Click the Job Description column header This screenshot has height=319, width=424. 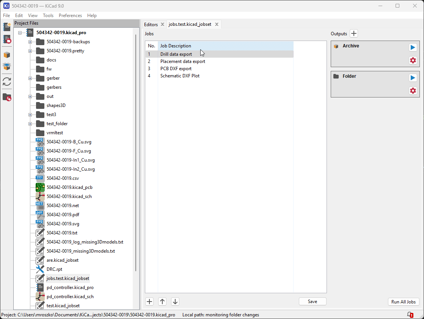coord(226,46)
